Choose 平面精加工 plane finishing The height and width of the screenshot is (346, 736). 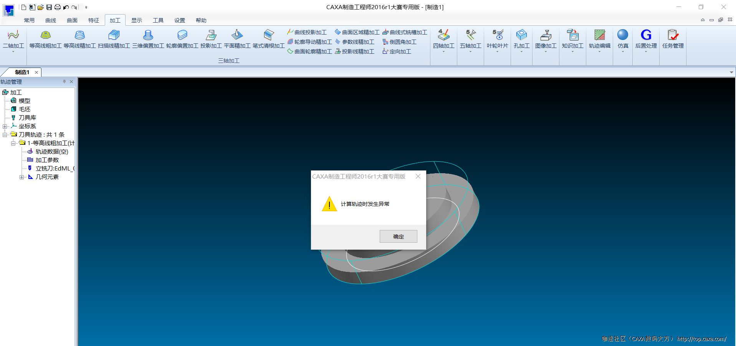click(x=237, y=39)
